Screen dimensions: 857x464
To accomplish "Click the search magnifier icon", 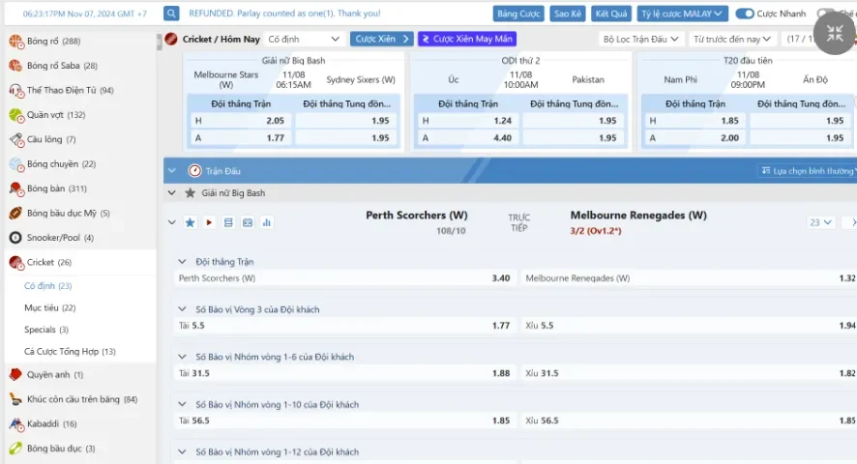I will [171, 14].
